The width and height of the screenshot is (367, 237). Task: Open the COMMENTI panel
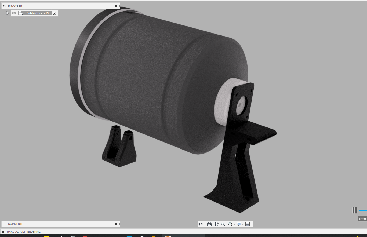point(15,224)
